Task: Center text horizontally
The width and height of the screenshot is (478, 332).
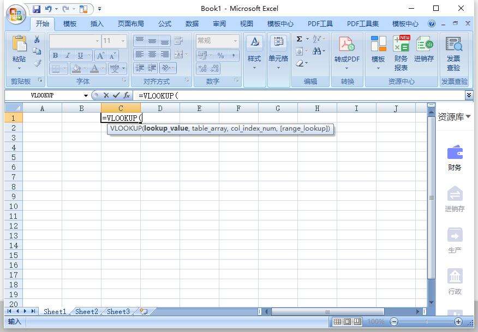Action: (152, 54)
